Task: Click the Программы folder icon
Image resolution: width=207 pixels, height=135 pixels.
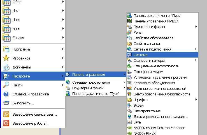Action: point(6,49)
